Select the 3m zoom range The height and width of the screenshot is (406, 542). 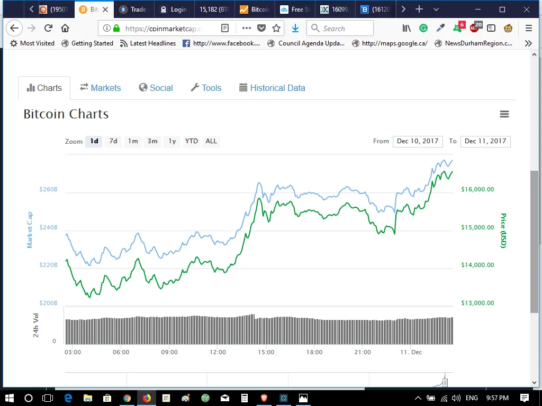click(152, 141)
